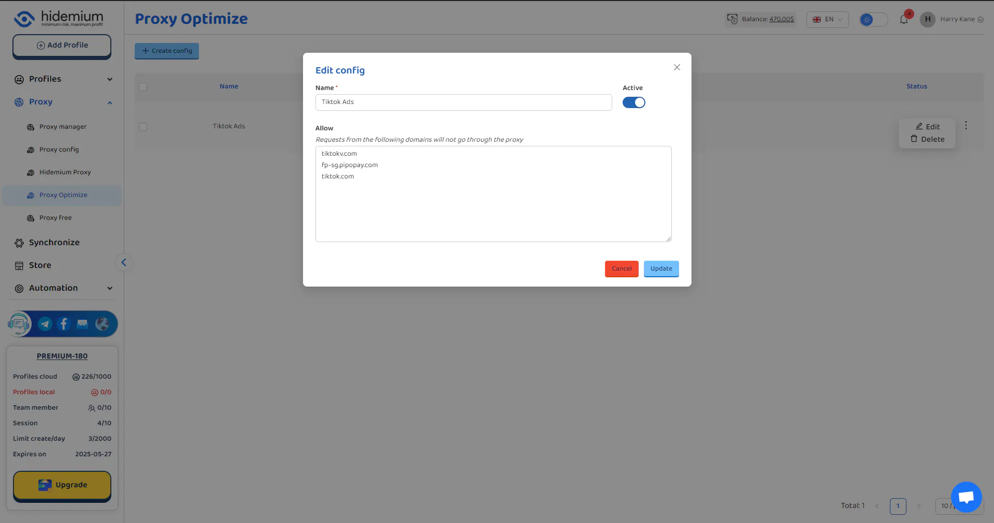Open the page size dropdown
The width and height of the screenshot is (994, 523).
coord(959,506)
